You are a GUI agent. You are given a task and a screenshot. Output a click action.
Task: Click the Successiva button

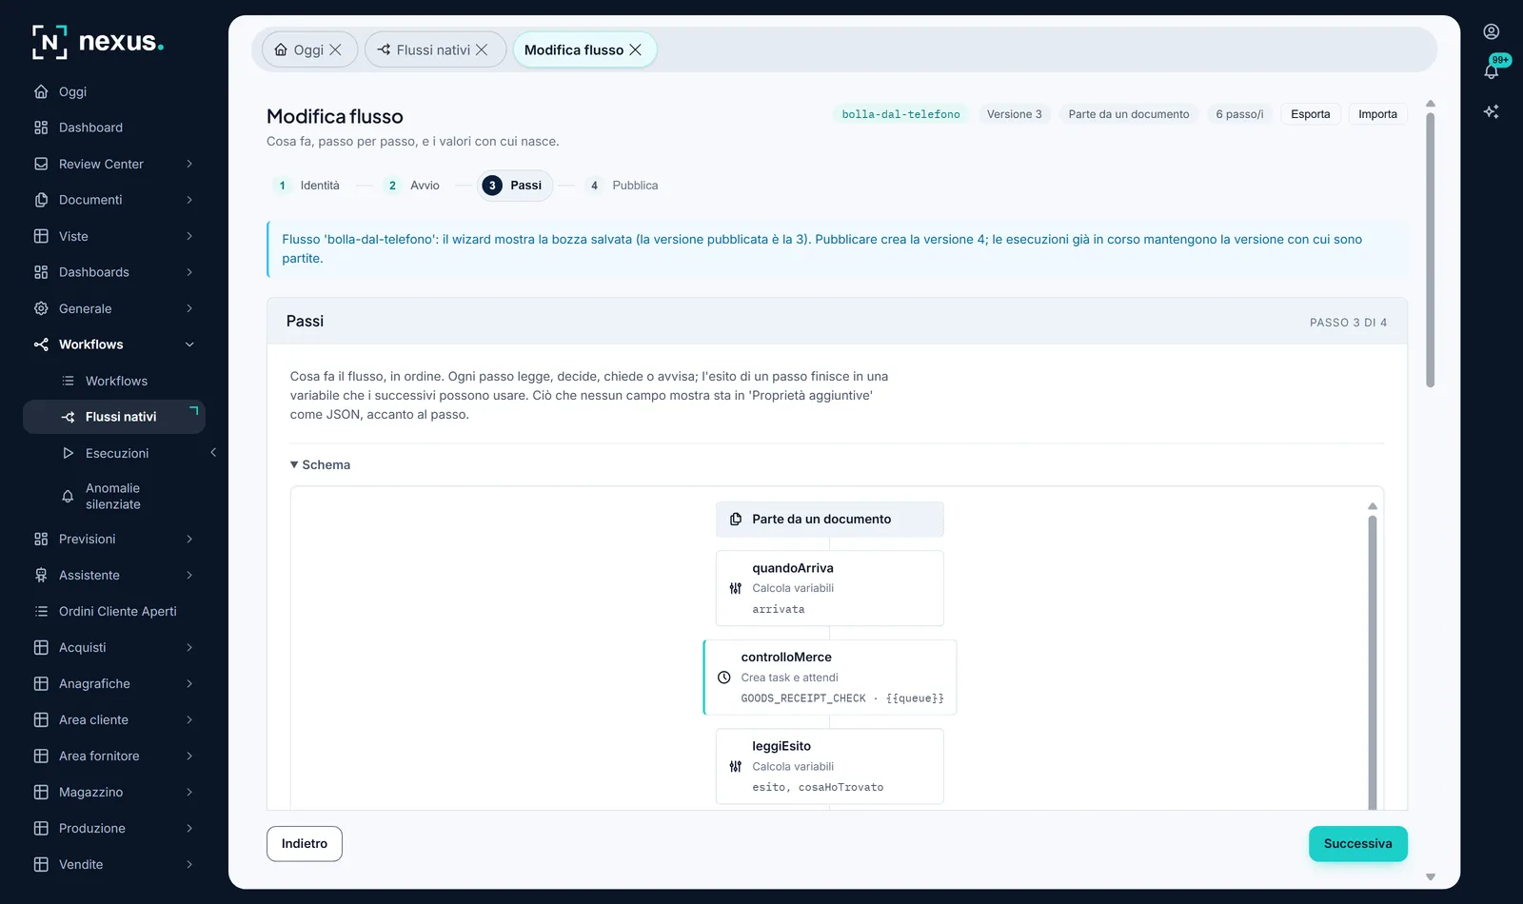coord(1358,844)
